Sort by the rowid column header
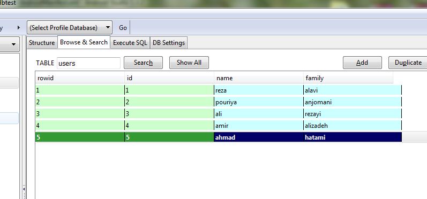427x199 pixels. coord(80,78)
